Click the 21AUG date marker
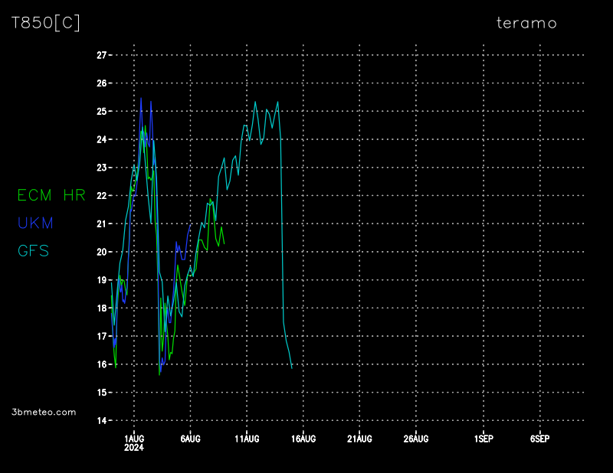This screenshot has height=473, width=613. [359, 439]
